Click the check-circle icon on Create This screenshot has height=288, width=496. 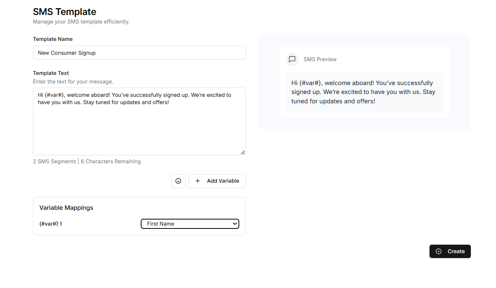[438, 252]
